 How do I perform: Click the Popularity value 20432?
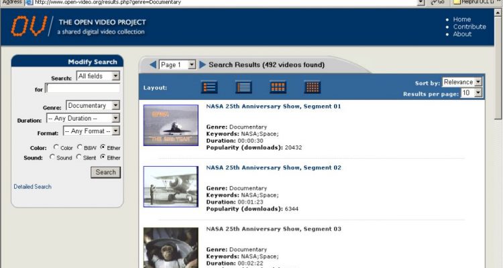[x=293, y=148]
